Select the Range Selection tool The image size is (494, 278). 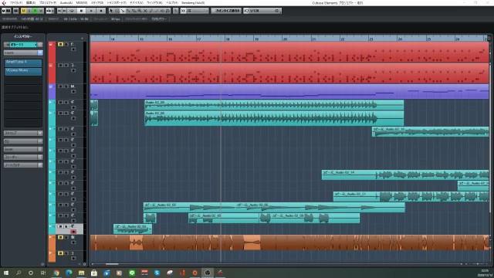[x=117, y=11]
